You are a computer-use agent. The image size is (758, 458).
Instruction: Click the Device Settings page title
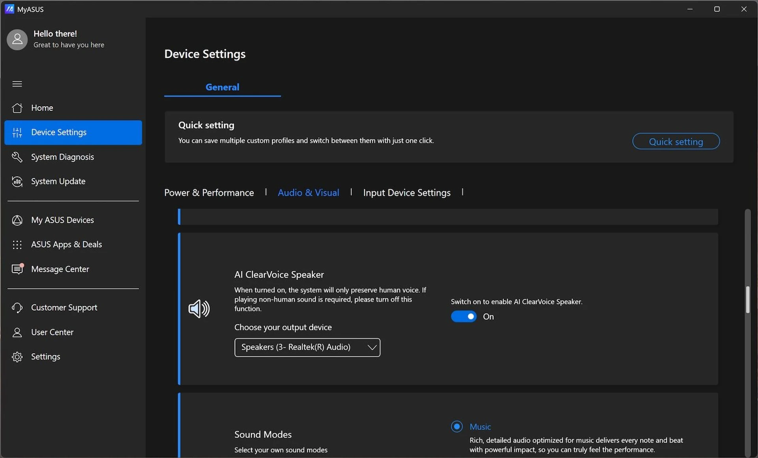pyautogui.click(x=205, y=54)
